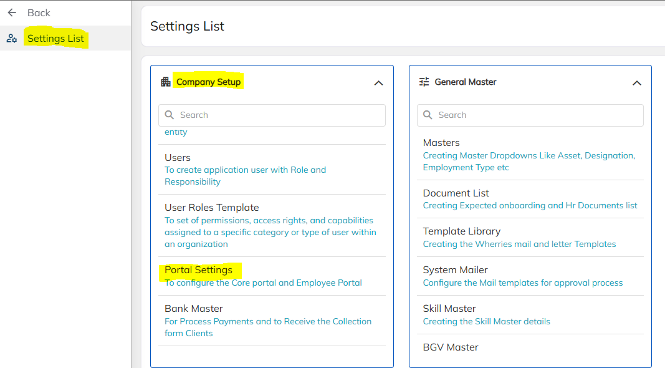Go back using the Back label
The height and width of the screenshot is (368, 665).
pyautogui.click(x=39, y=12)
